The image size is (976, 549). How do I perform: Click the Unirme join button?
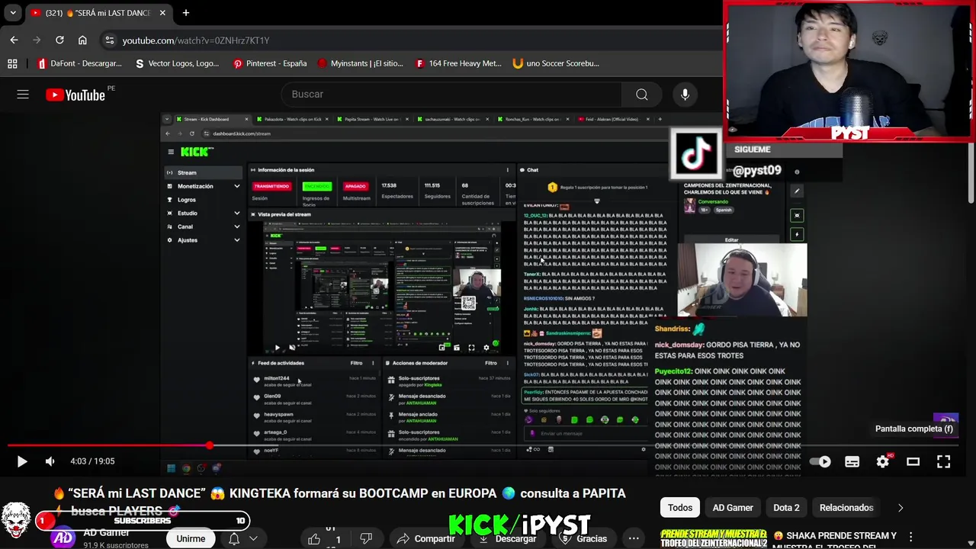pos(191,538)
